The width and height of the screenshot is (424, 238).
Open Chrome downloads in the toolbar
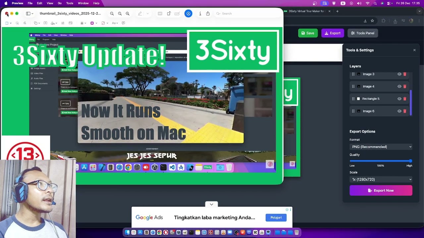(x=395, y=21)
